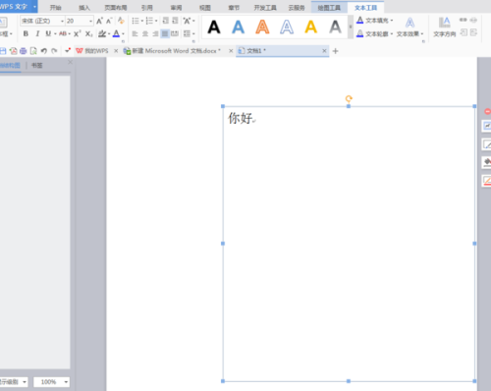This screenshot has height=391, width=491.
Task: Open numbered list style dropdown
Action: pyautogui.click(x=156, y=21)
